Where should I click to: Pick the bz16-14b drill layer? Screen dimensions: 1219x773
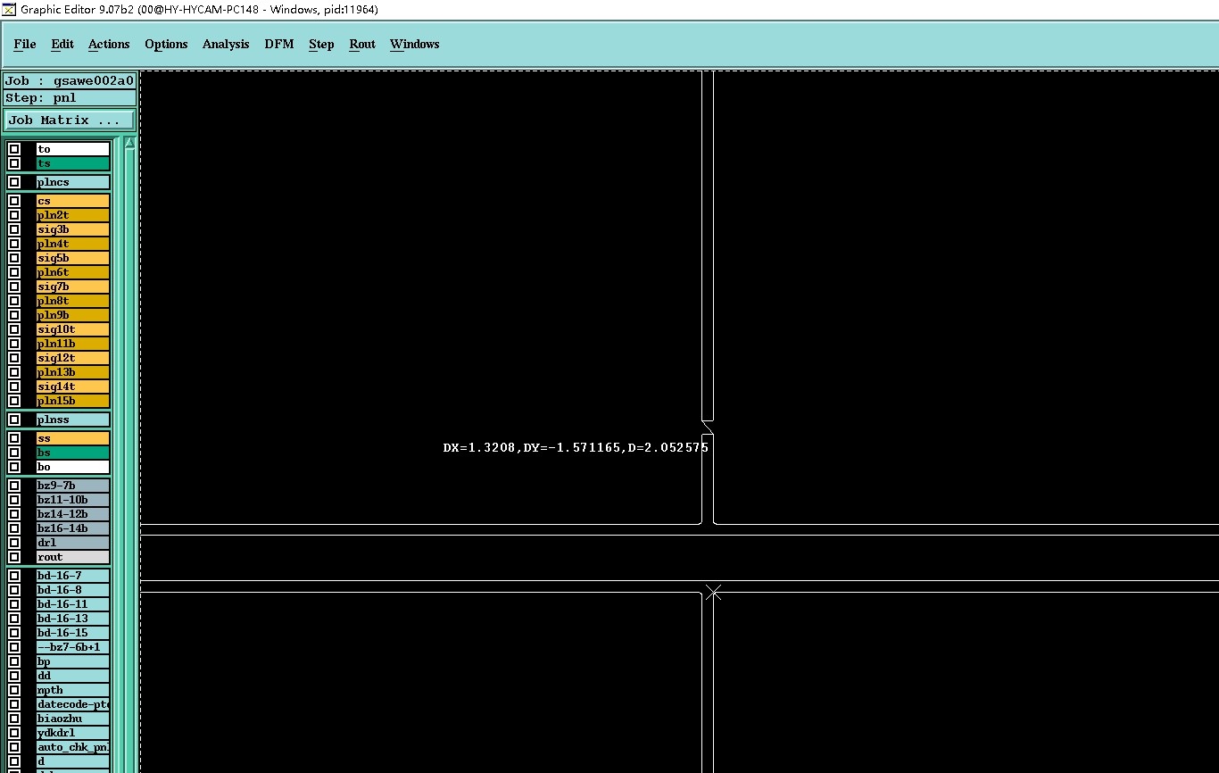[73, 528]
